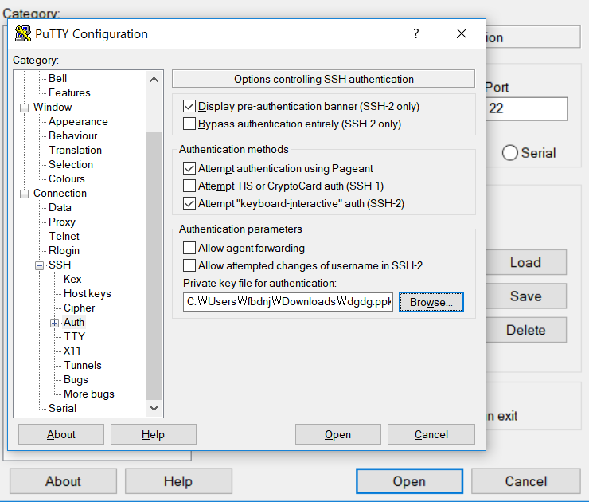Select Proxy under Connection
This screenshot has width=589, height=502.
(62, 222)
